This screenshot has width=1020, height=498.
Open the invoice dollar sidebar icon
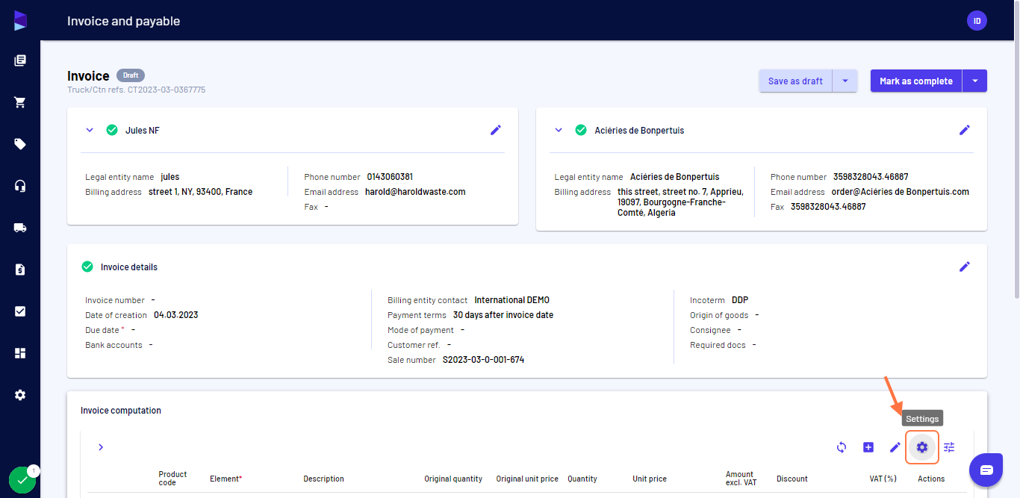point(20,270)
